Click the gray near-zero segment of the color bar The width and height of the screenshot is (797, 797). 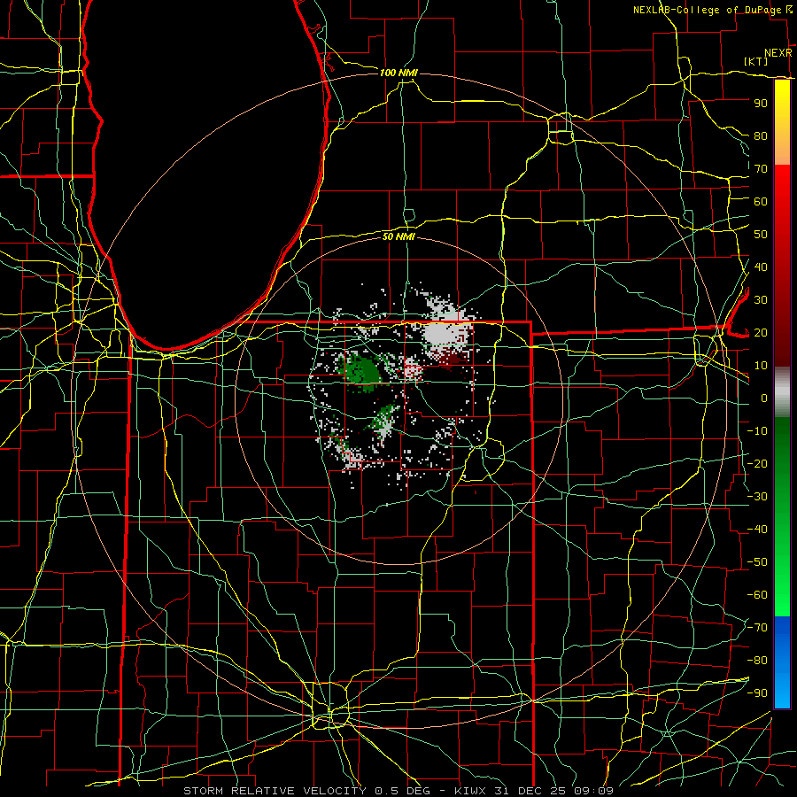[x=782, y=392]
